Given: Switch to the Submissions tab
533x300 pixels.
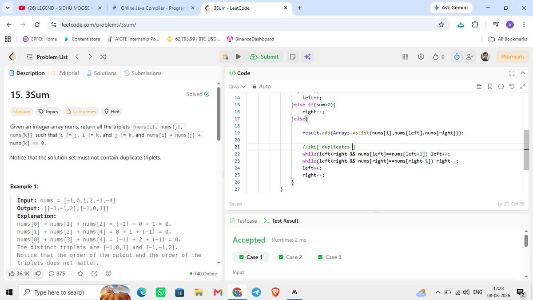Looking at the screenshot, I should (x=143, y=73).
